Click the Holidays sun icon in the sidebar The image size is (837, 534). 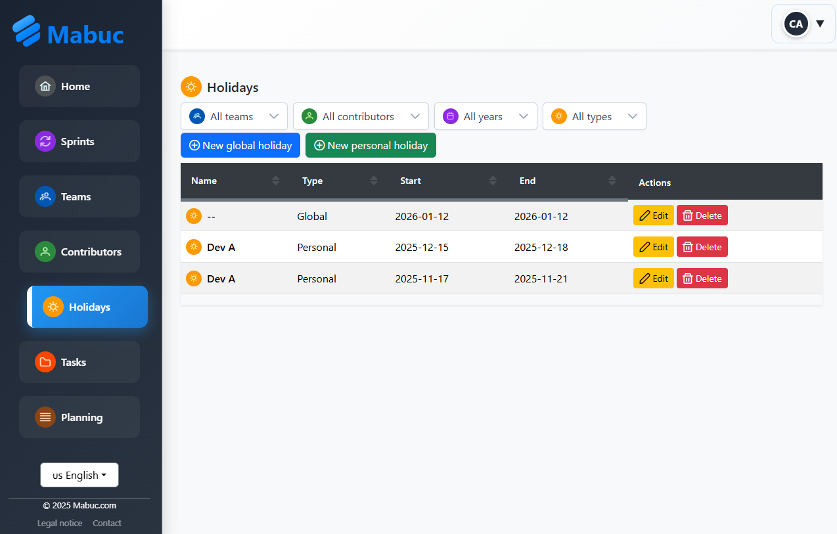(x=53, y=307)
